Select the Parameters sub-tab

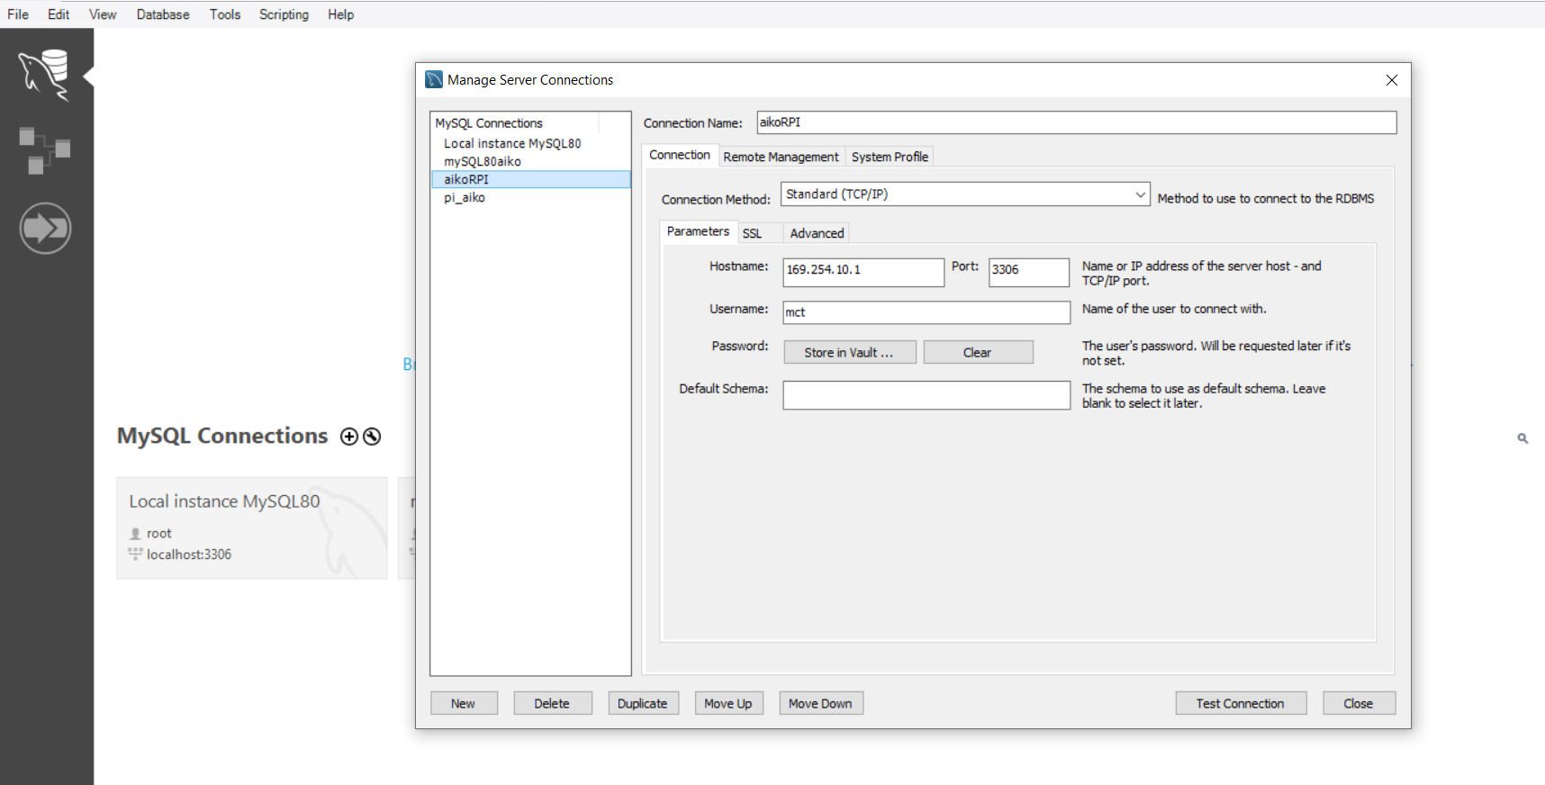tap(698, 231)
